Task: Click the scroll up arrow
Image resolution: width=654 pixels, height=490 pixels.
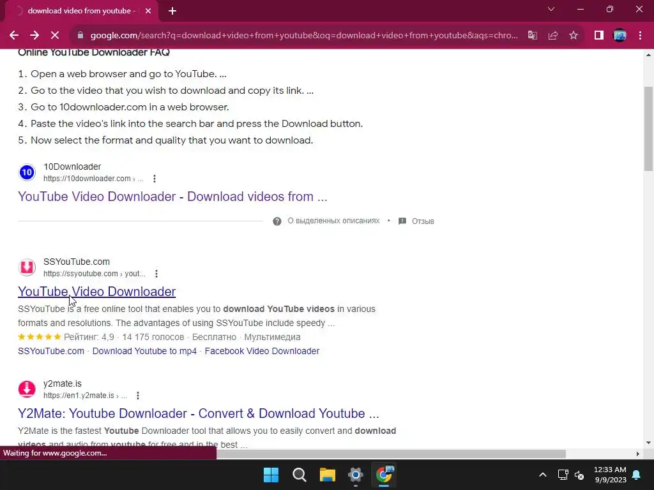Action: coord(648,55)
